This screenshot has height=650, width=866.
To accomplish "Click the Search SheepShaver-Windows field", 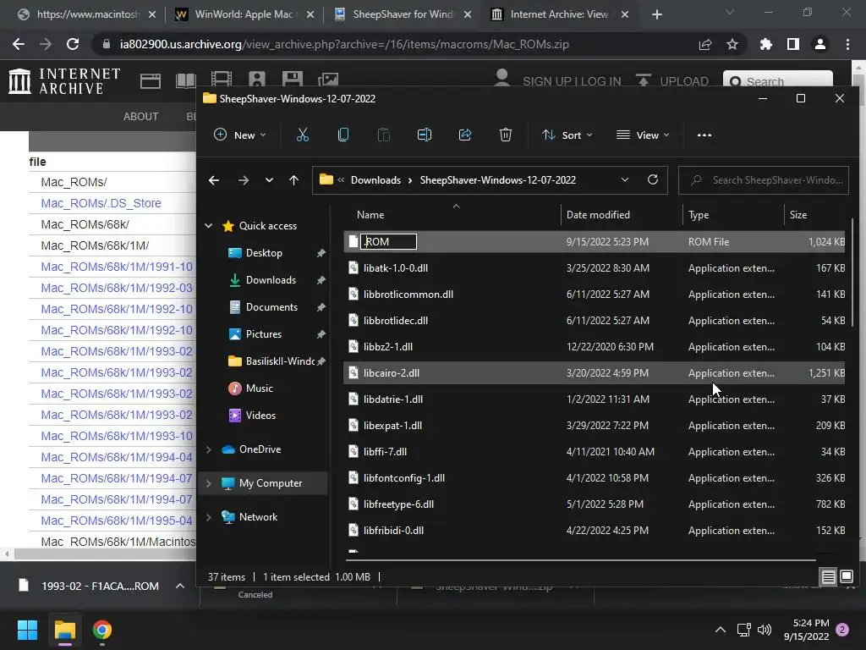I will point(764,180).
